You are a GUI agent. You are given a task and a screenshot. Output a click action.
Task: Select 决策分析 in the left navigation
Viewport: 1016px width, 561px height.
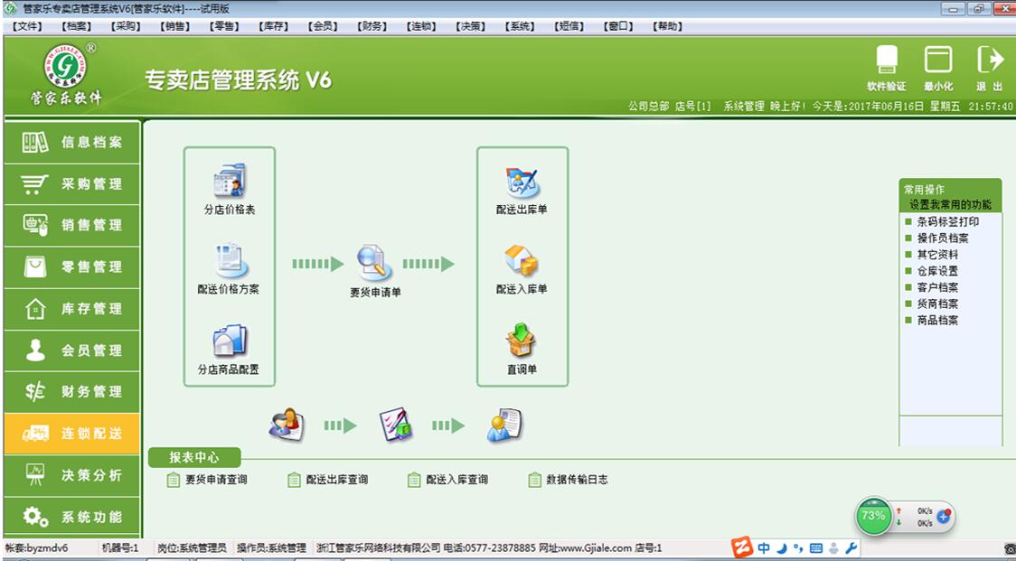[x=71, y=473]
